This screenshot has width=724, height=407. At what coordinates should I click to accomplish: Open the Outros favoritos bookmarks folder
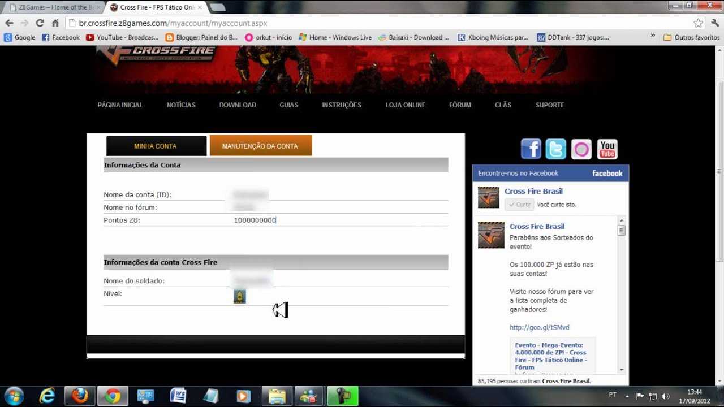coord(691,37)
